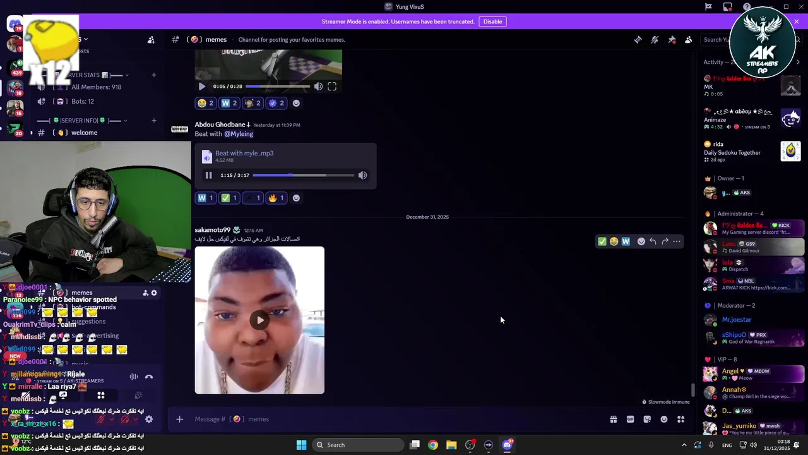
Task: Open the Apps launcher in message bar
Action: coord(681,419)
